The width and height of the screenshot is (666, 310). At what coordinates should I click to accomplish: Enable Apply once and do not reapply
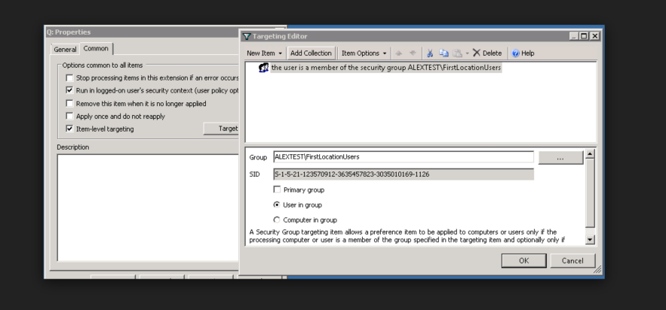(x=70, y=116)
